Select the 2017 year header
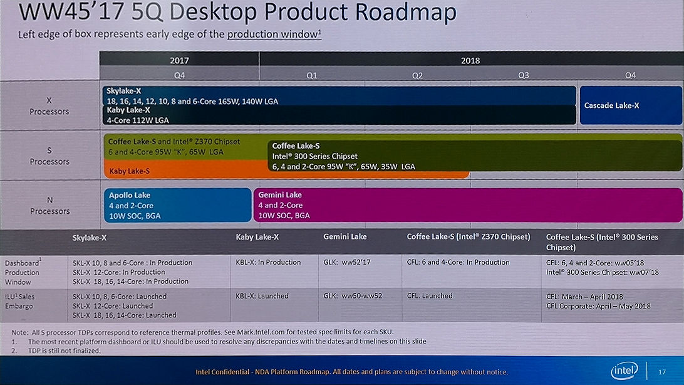684x385 pixels. point(179,60)
